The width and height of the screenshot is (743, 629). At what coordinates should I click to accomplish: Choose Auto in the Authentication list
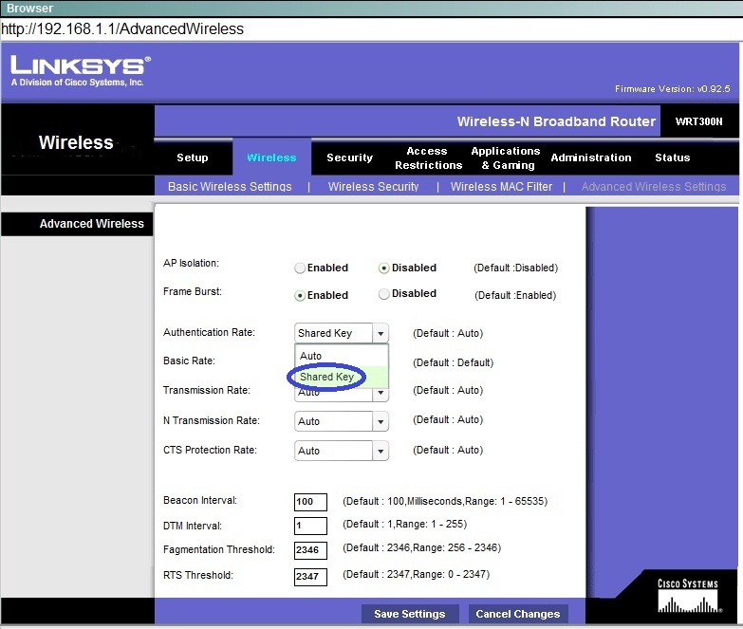click(342, 356)
